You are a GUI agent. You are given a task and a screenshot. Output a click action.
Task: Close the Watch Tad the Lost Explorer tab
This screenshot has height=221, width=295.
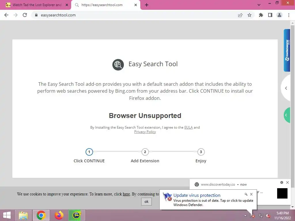click(x=67, y=5)
